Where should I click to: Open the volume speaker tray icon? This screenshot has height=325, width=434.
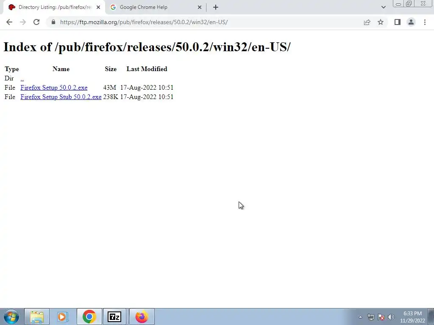point(391,317)
